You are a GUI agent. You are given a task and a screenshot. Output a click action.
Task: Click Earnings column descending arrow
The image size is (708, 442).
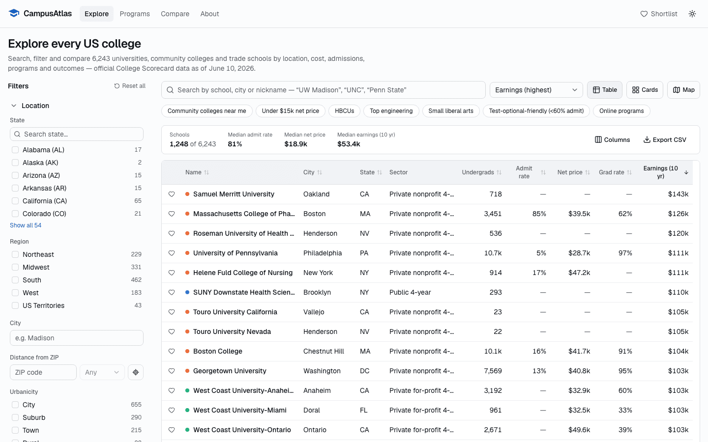coord(686,172)
